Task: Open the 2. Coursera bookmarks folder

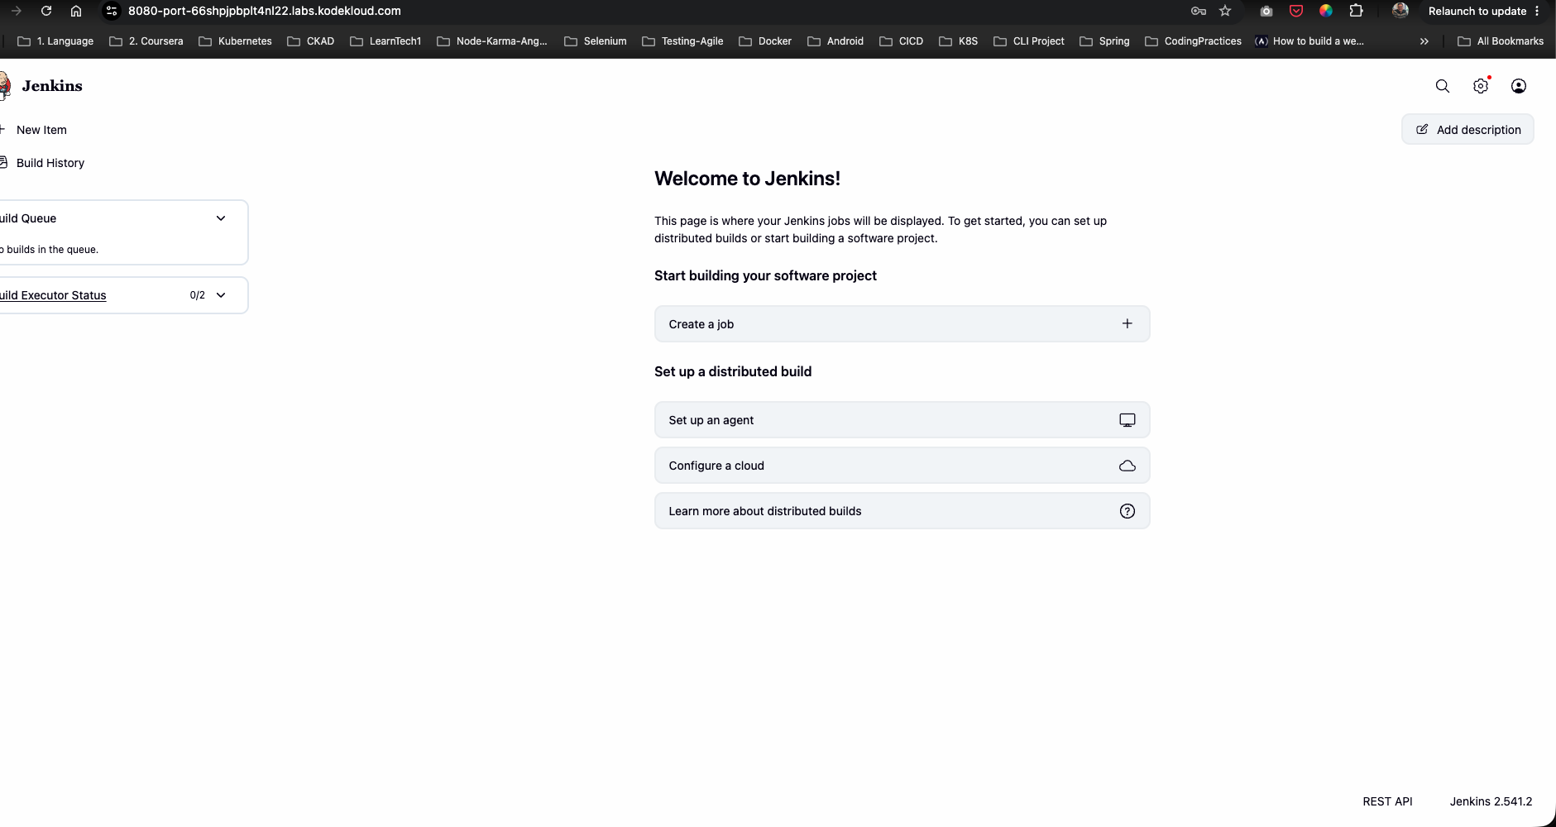Action: point(146,41)
